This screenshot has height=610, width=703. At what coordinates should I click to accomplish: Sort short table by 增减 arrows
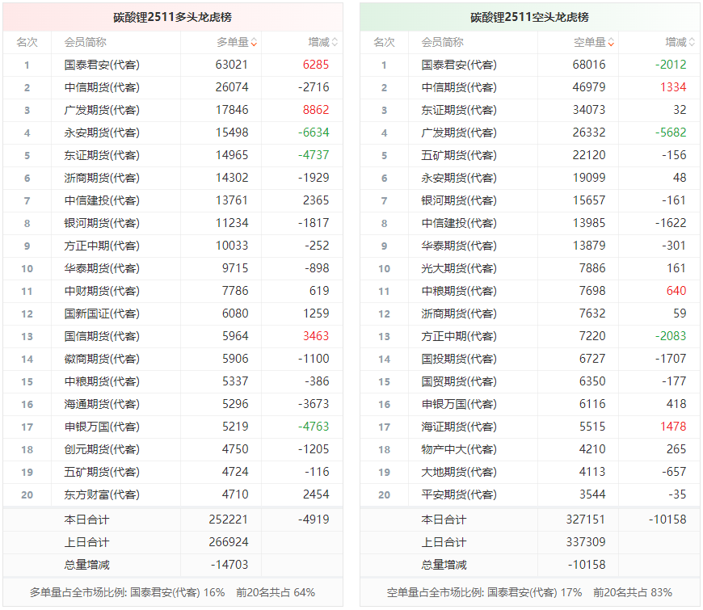(x=692, y=43)
